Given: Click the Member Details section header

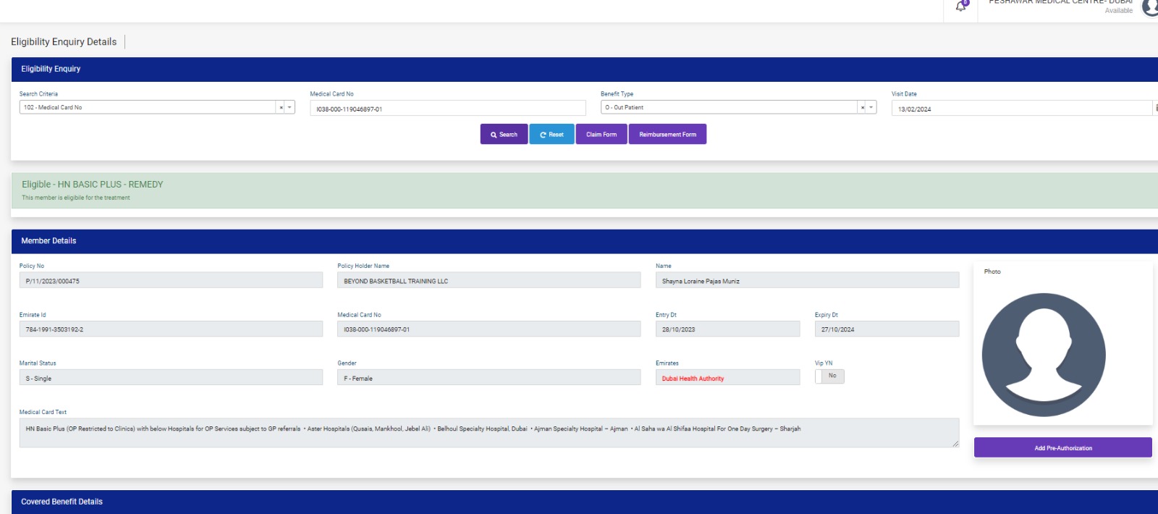Looking at the screenshot, I should (48, 241).
